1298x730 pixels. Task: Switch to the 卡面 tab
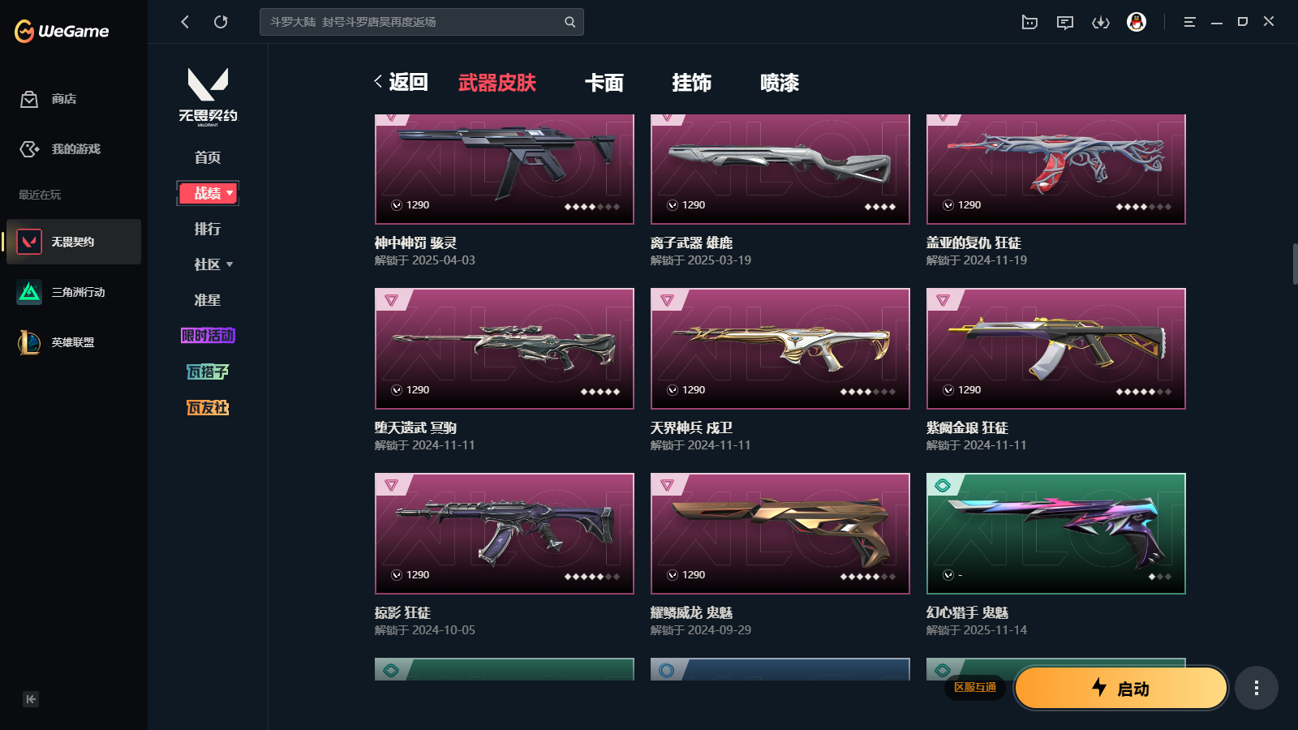(604, 83)
